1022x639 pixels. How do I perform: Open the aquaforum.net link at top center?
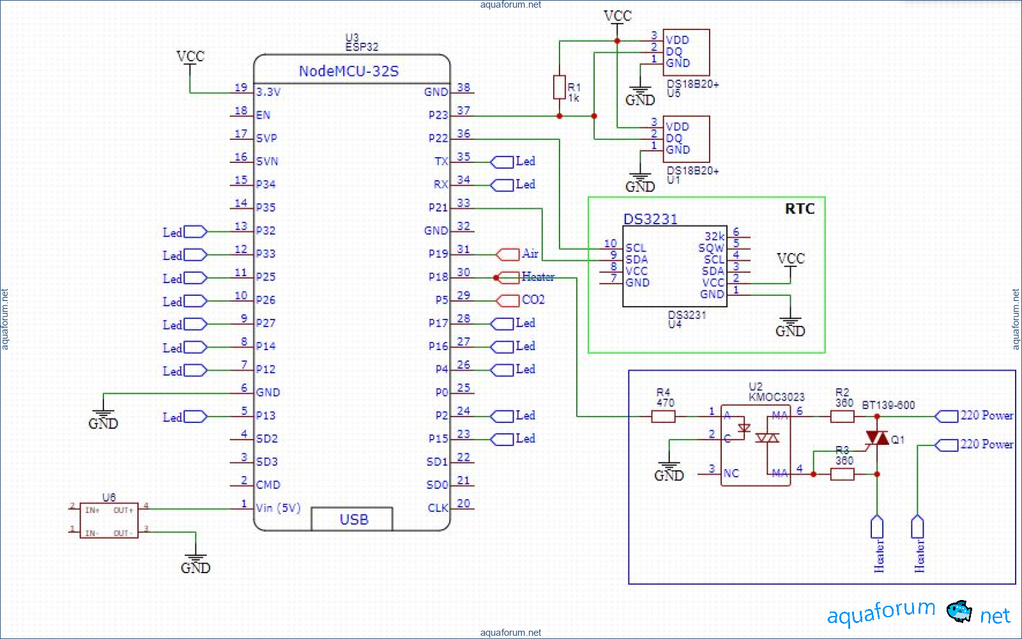[x=510, y=5]
